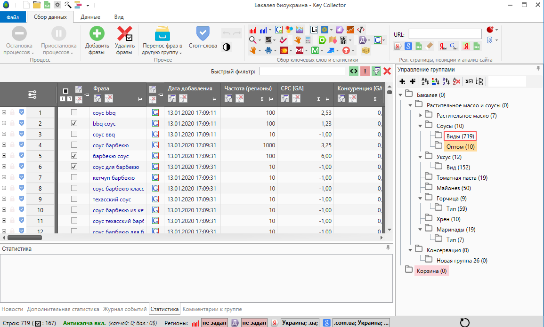Click the Quick filter input field
This screenshot has height=327, width=544.
[x=302, y=71]
